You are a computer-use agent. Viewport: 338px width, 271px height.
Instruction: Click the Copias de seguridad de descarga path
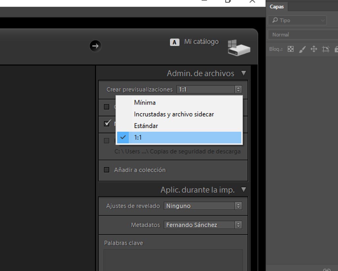177,151
